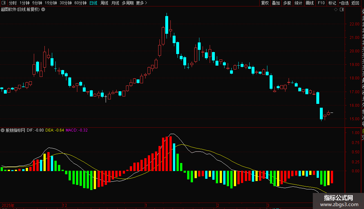364x209 pixels.
Task: Open the F10 company info button
Action: (321, 3)
